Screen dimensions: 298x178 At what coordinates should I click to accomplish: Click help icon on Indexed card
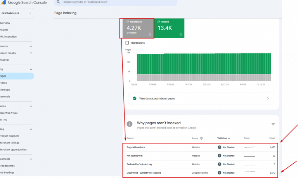(181, 35)
